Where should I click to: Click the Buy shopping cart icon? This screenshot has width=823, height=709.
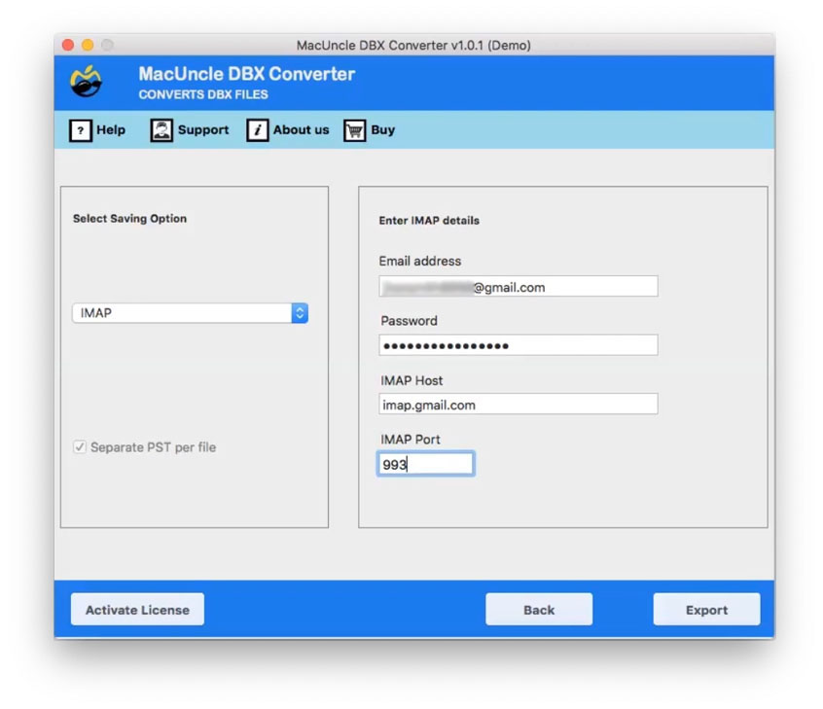pyautogui.click(x=354, y=129)
